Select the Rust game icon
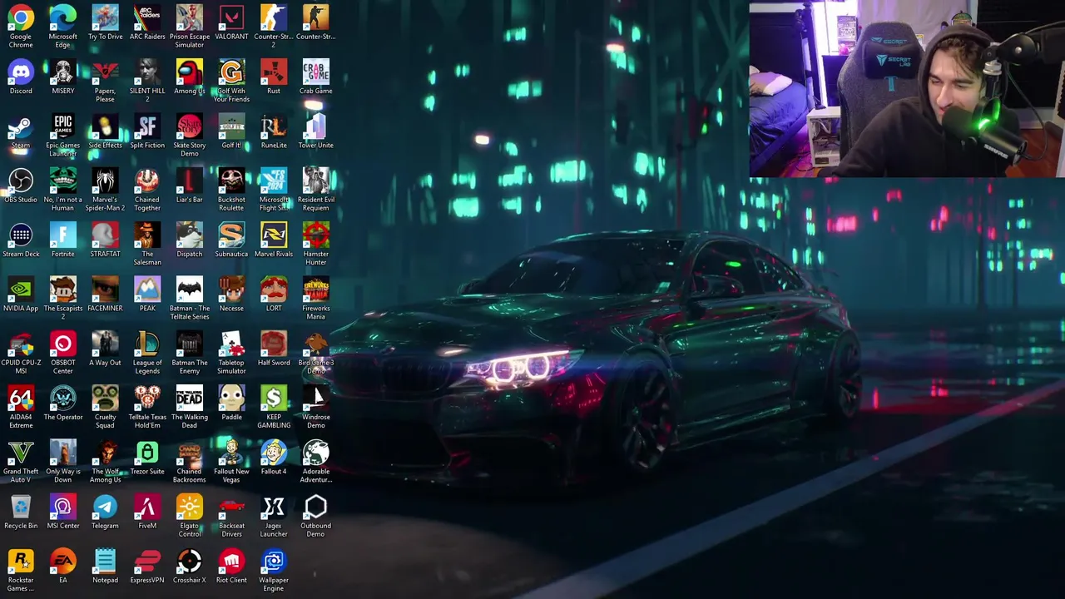Screen dimensions: 1065x599 point(274,72)
